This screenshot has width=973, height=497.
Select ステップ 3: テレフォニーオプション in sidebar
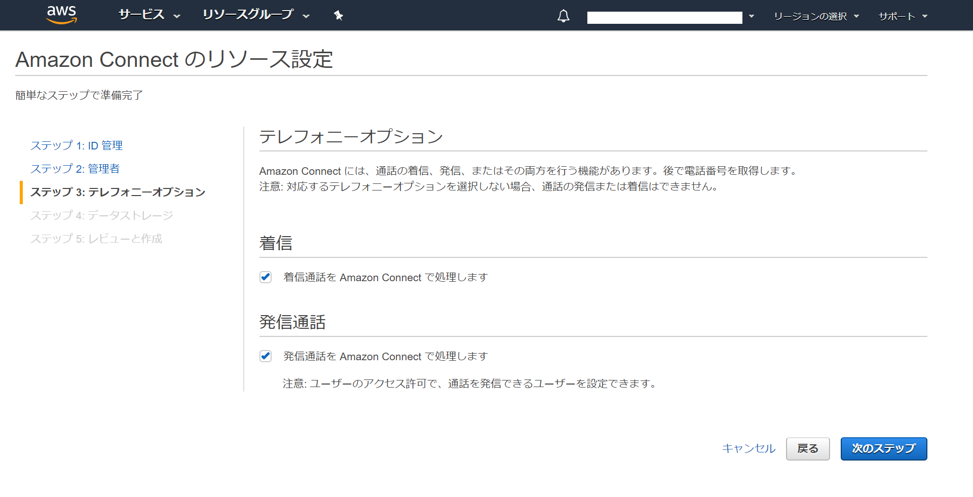(x=118, y=192)
